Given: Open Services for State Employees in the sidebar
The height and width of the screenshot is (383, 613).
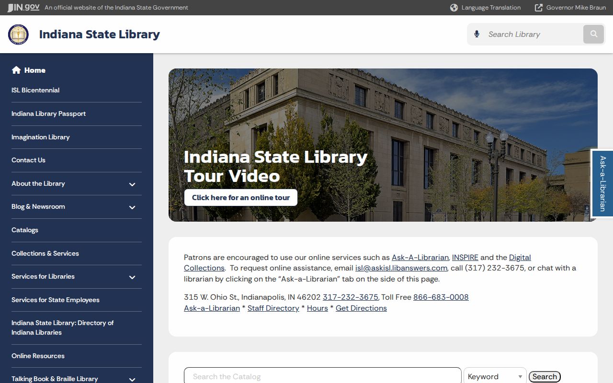Looking at the screenshot, I should point(56,300).
